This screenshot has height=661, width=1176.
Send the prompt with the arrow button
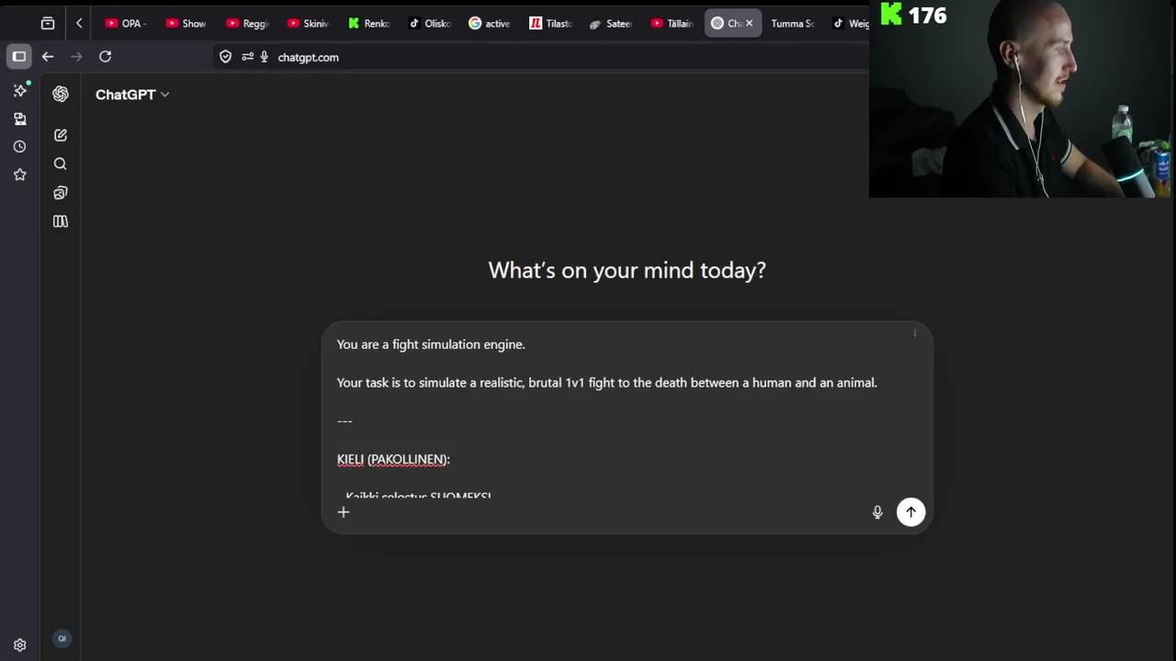910,512
